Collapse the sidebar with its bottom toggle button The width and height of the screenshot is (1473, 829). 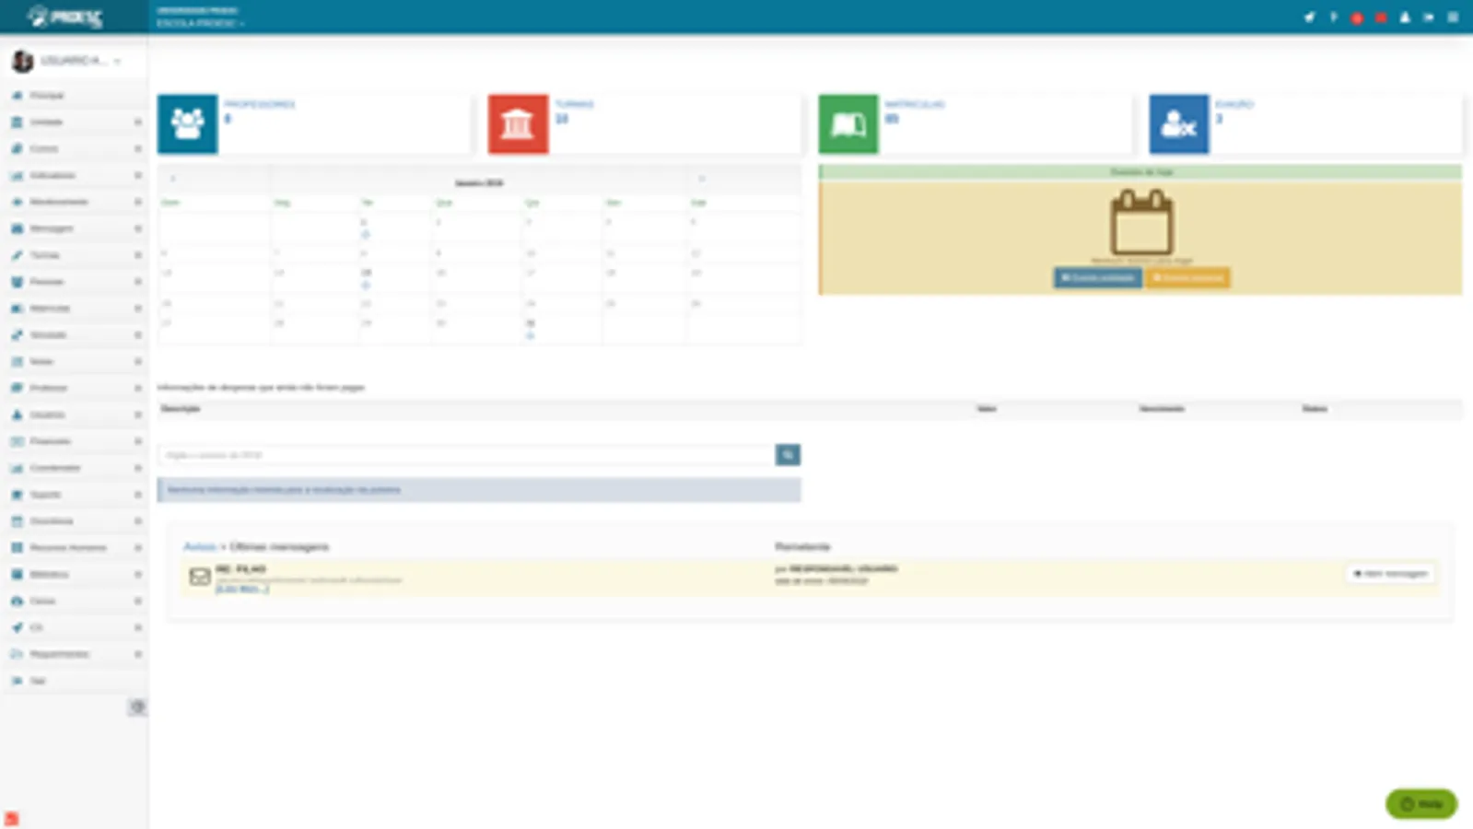coord(137,706)
